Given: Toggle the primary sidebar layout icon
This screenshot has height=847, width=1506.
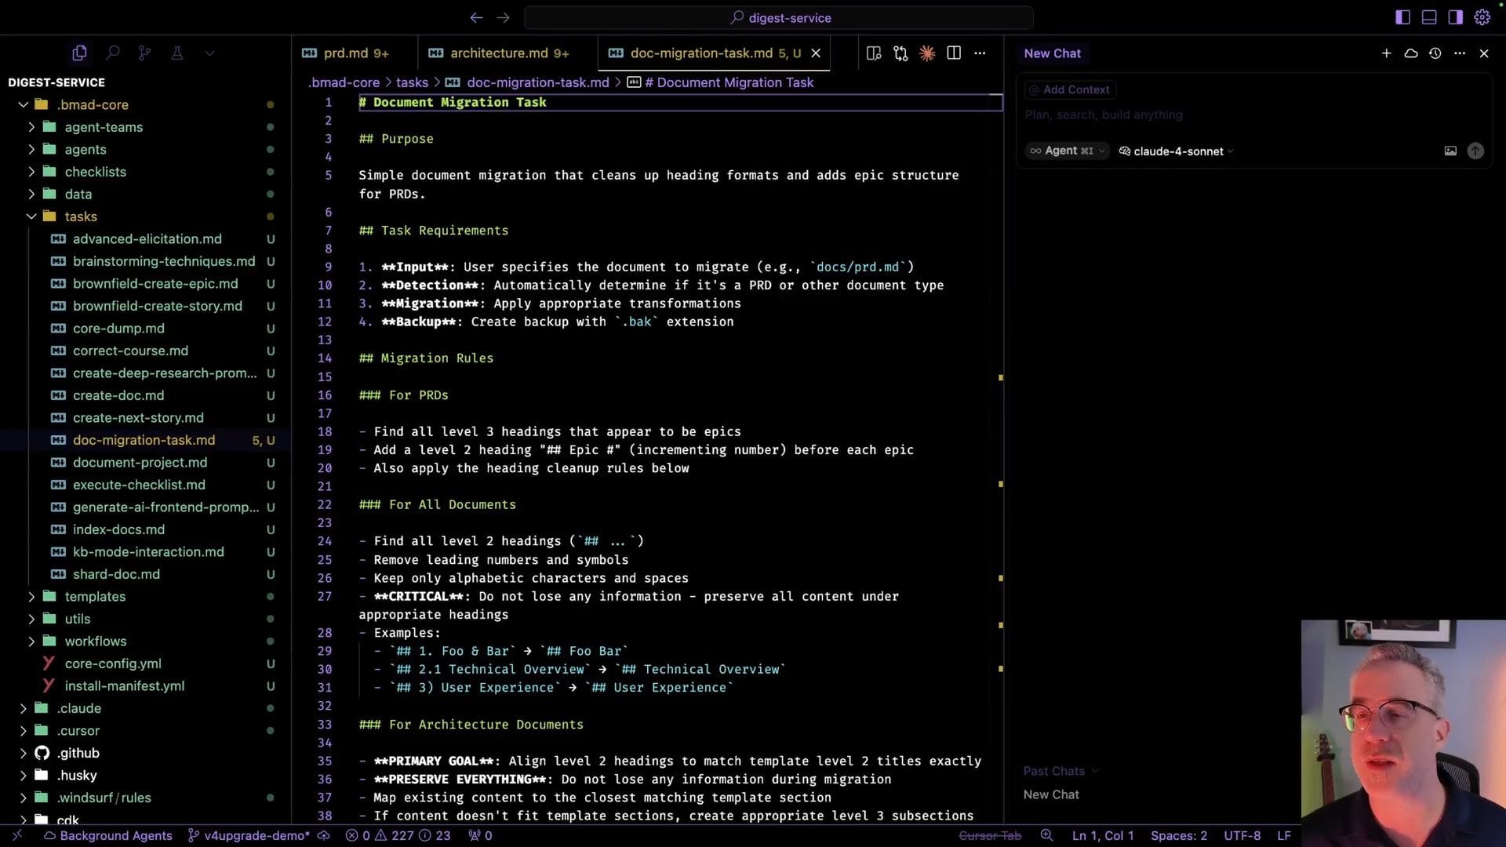Looking at the screenshot, I should coord(1402,17).
